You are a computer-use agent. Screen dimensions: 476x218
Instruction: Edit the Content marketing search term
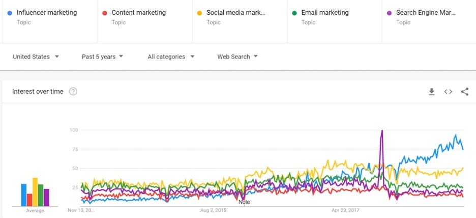[138, 12]
